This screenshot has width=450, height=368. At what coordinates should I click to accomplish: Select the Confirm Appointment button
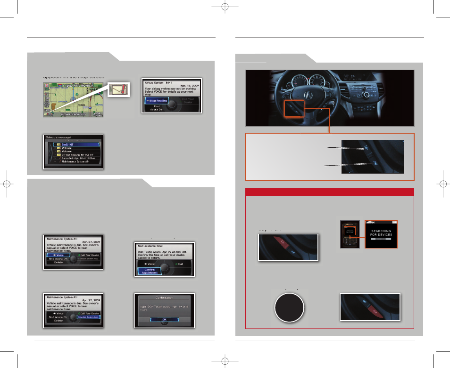click(150, 271)
